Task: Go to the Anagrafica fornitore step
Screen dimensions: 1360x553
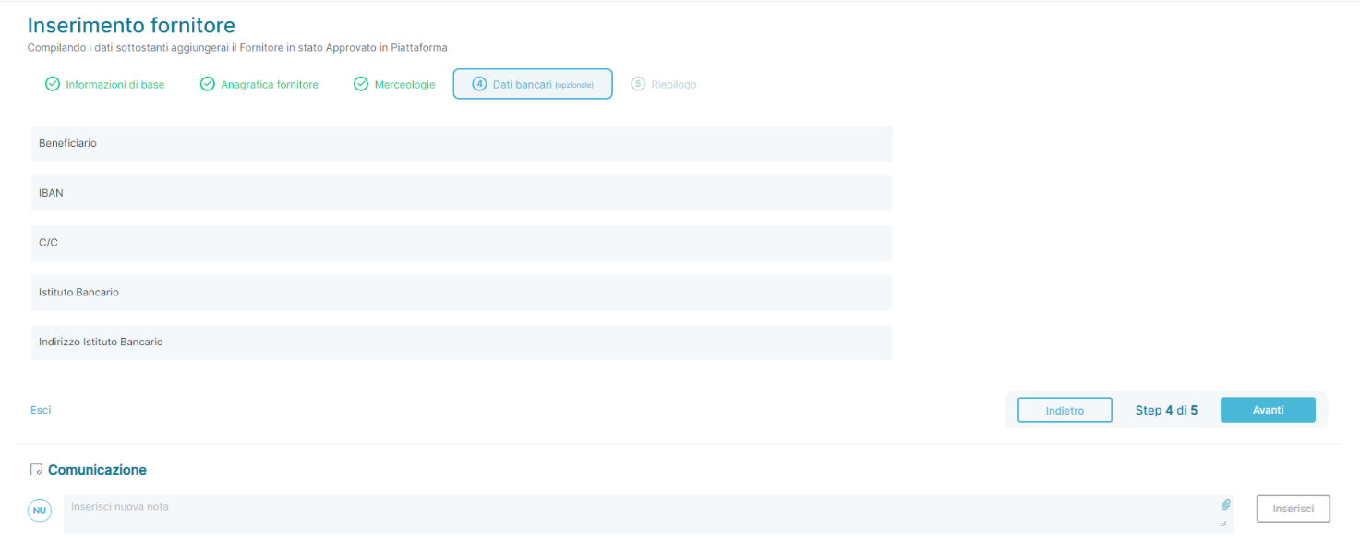Action: coord(259,84)
